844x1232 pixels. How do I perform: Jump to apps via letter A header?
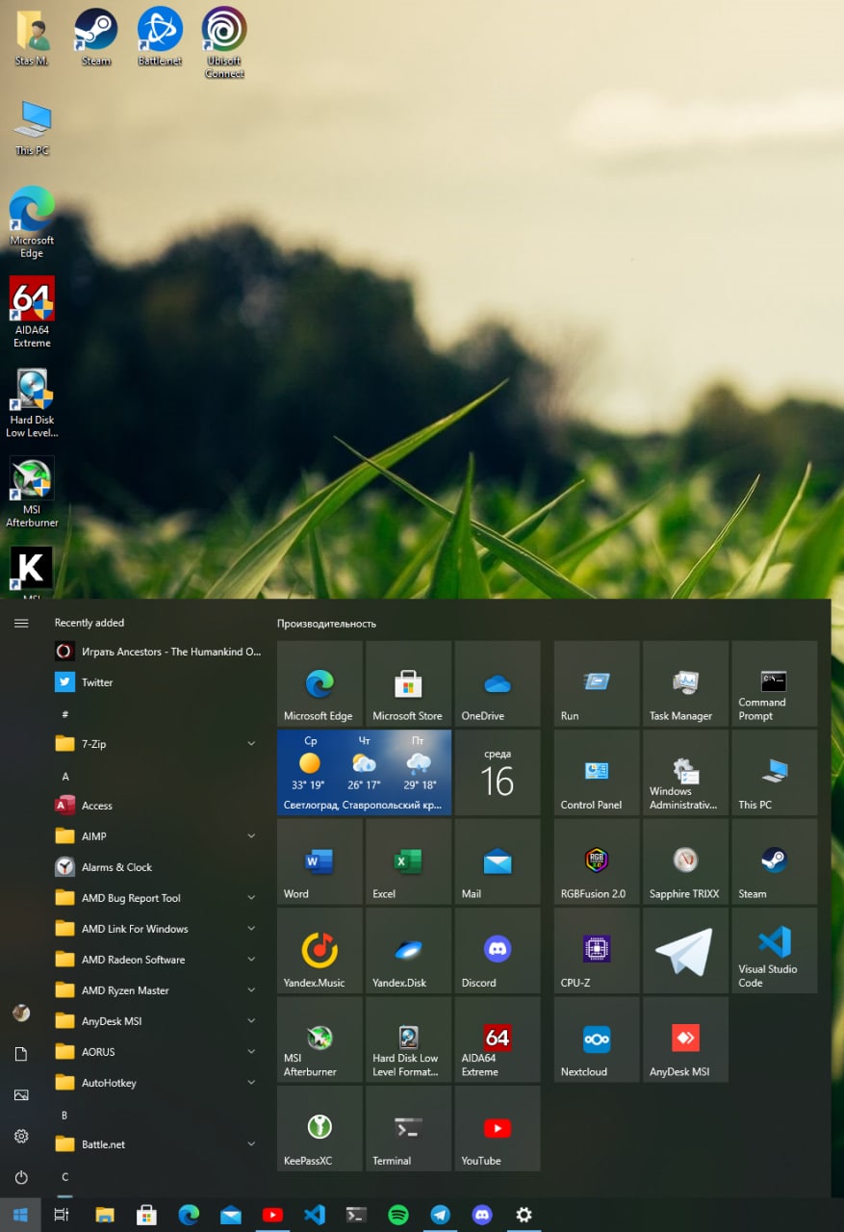tap(65, 776)
